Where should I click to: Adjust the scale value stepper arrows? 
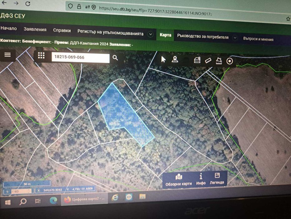pyautogui.click(x=29, y=191)
